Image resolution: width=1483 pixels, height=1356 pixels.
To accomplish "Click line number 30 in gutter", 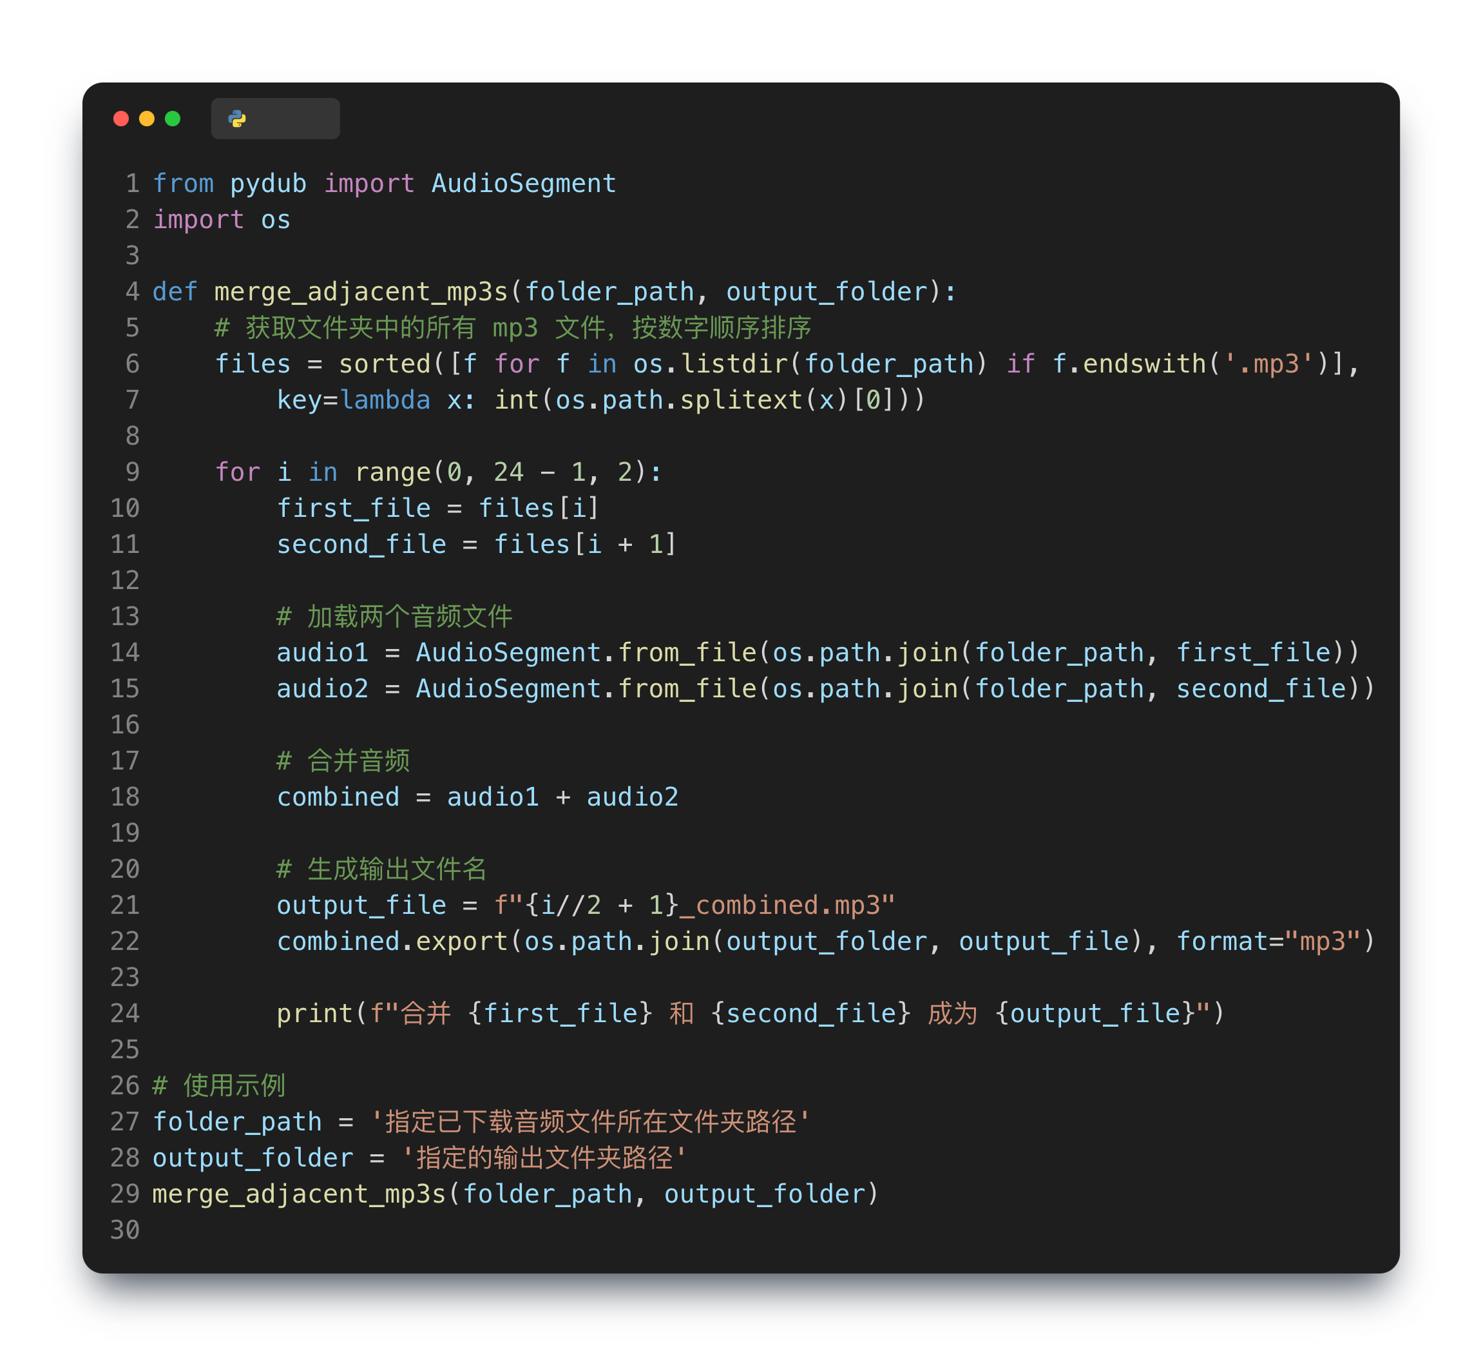I will coord(125,1230).
